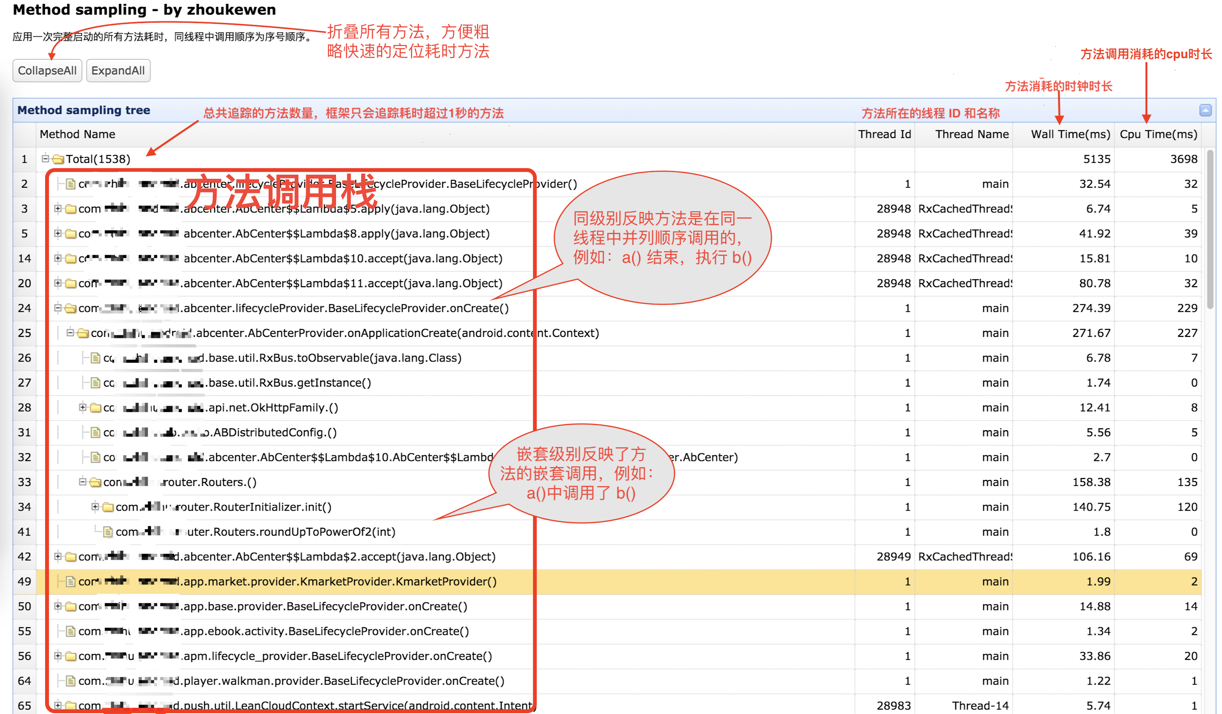
Task: Expand the RouterInitializer.init() node
Action: click(x=95, y=506)
